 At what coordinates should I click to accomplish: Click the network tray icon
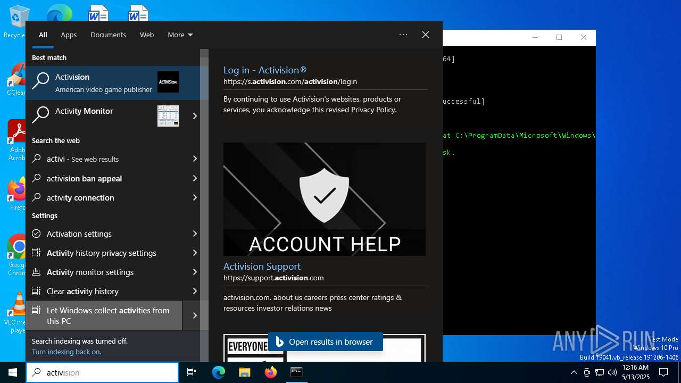[600, 372]
